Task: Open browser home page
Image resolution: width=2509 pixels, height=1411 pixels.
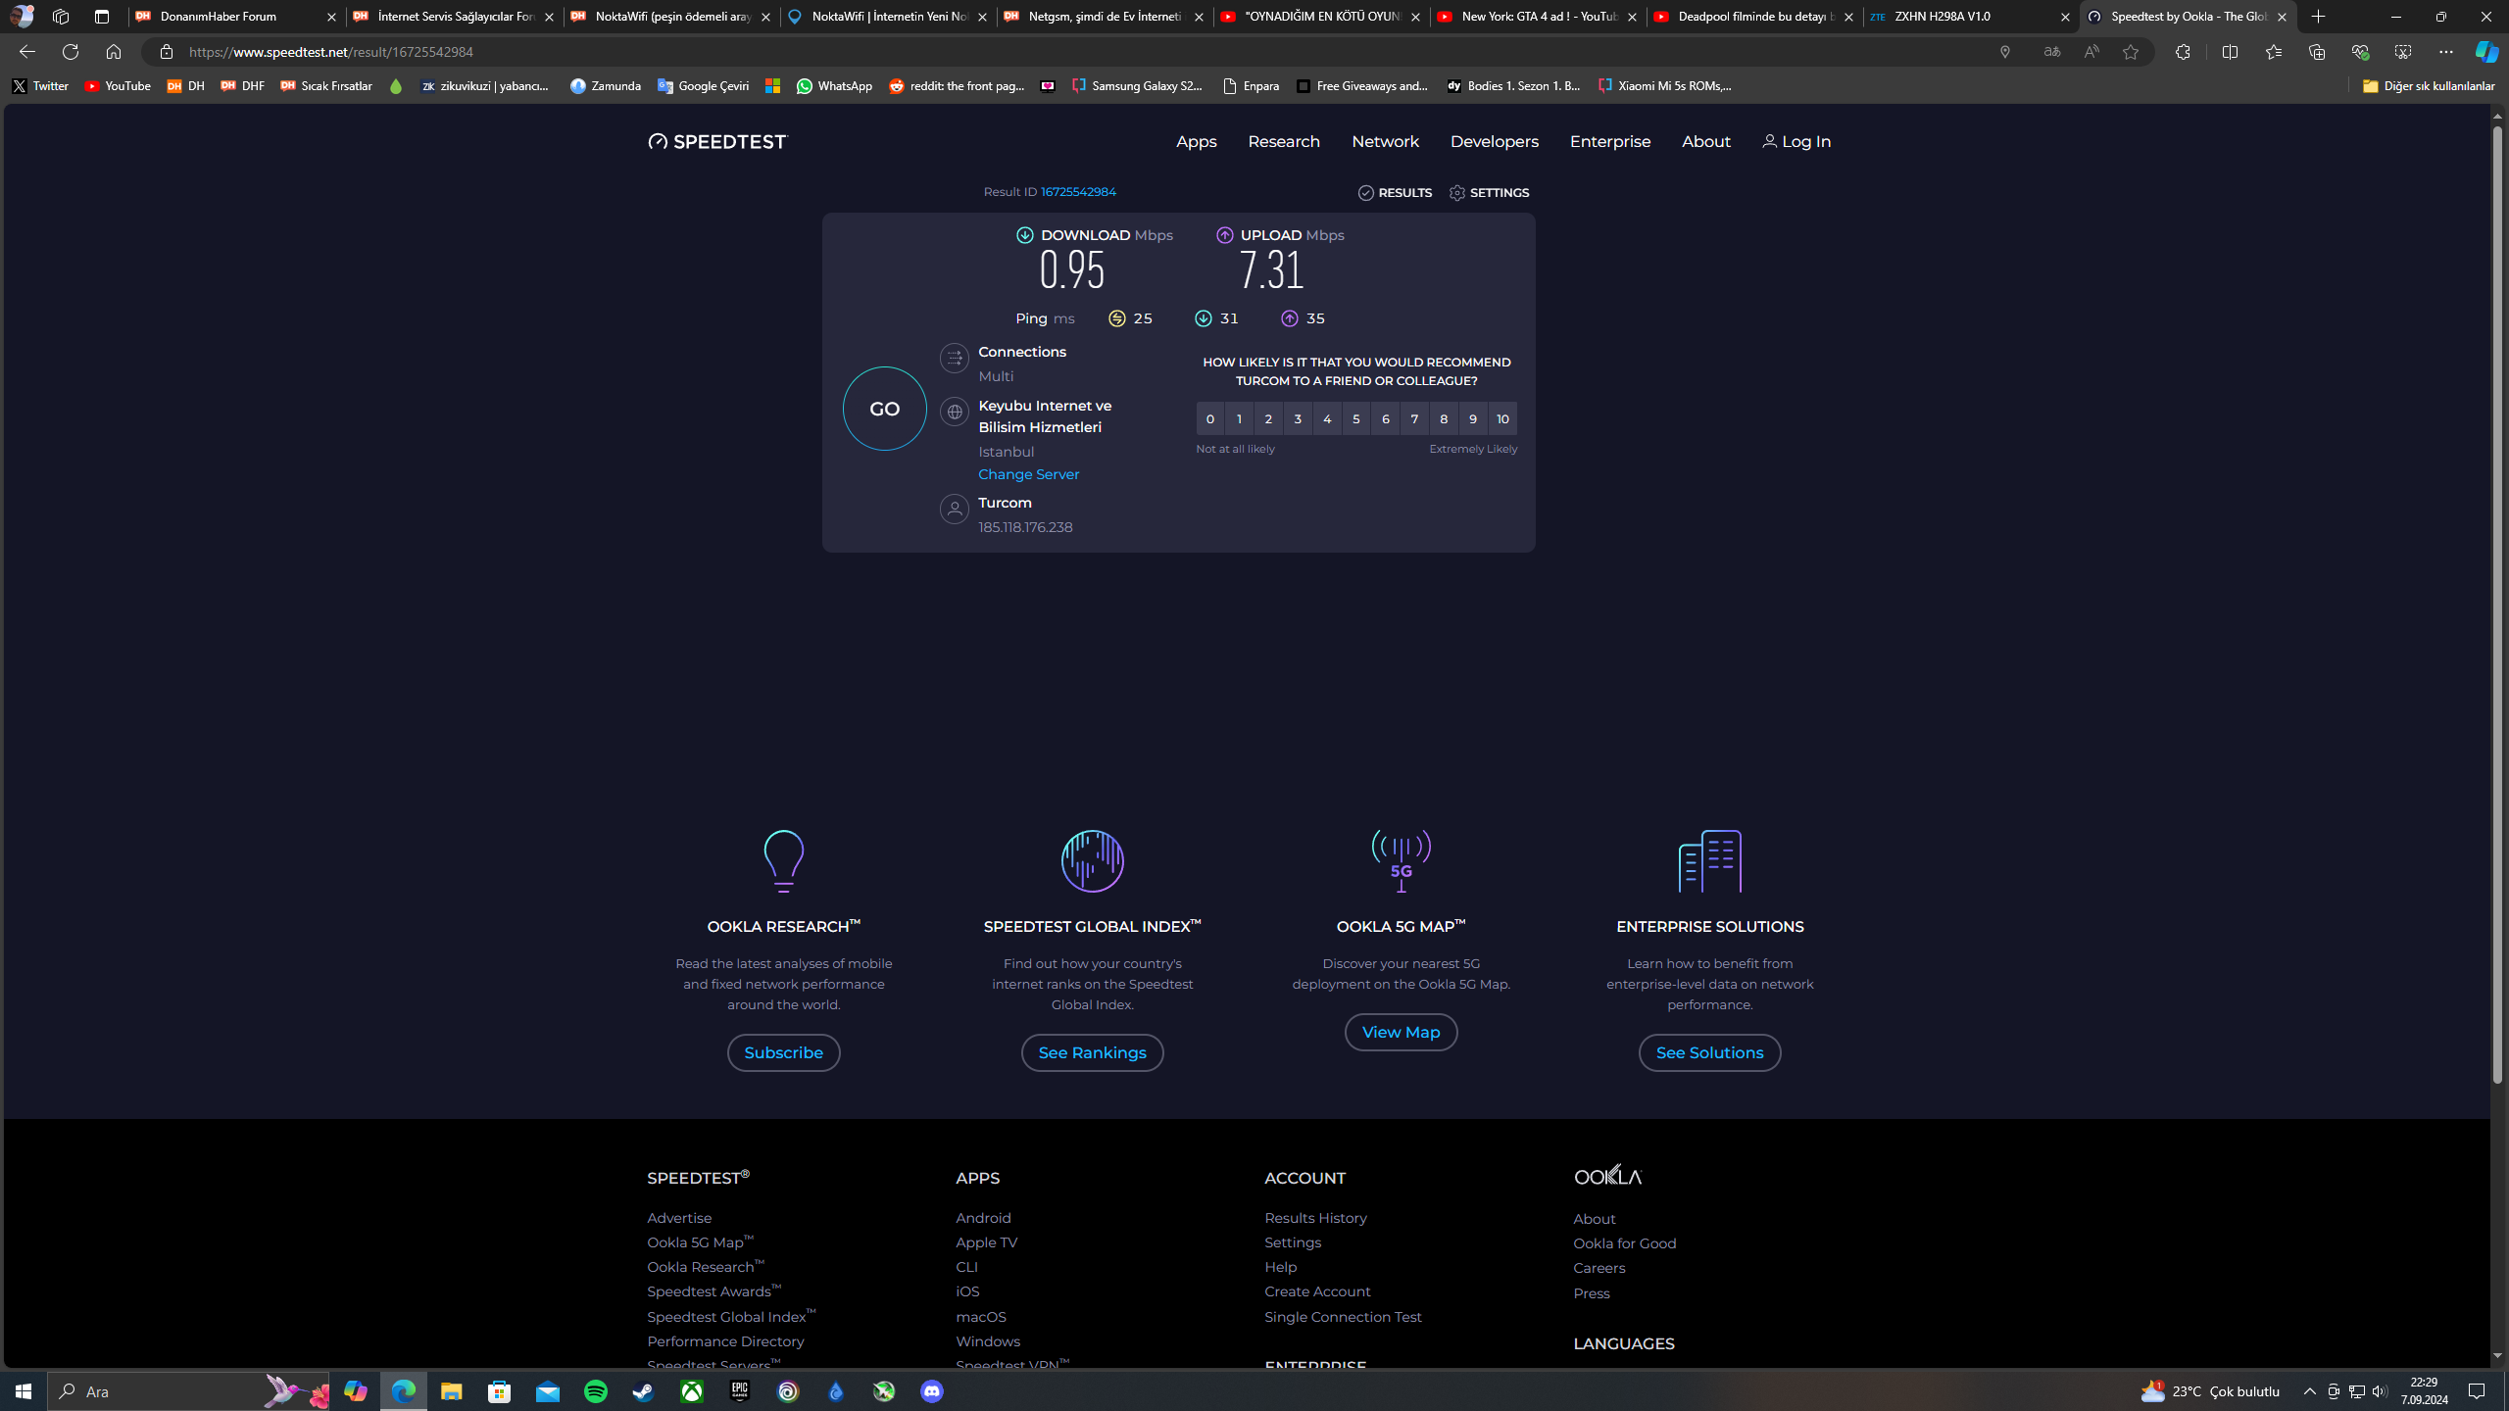Action: 114,52
